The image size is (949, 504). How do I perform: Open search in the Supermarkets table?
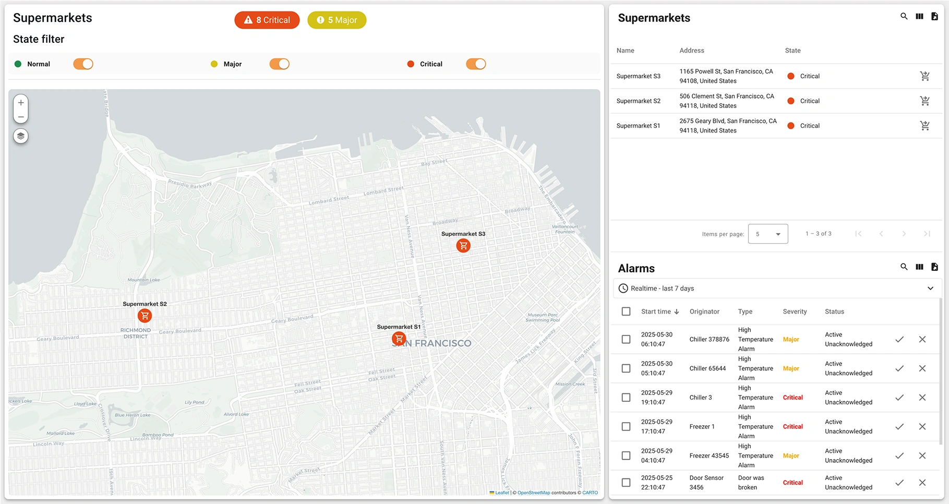pos(904,16)
